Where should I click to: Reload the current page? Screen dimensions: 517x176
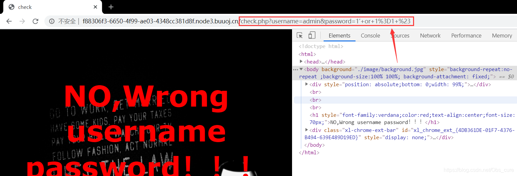pyautogui.click(x=36, y=21)
